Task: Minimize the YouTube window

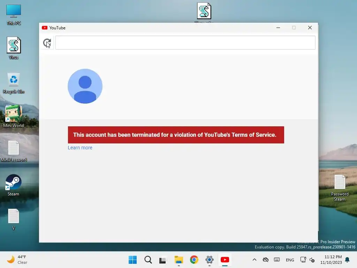Action: point(278,28)
